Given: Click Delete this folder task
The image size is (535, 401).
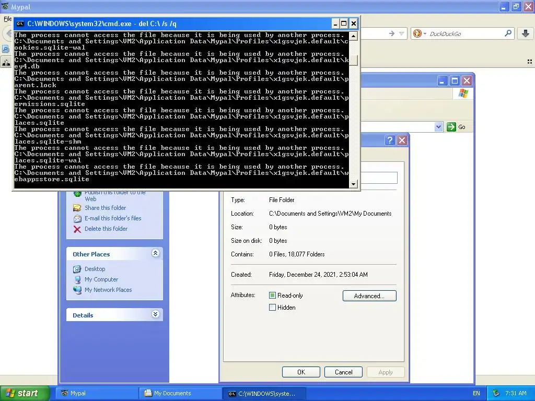Looking at the screenshot, I should pyautogui.click(x=106, y=229).
